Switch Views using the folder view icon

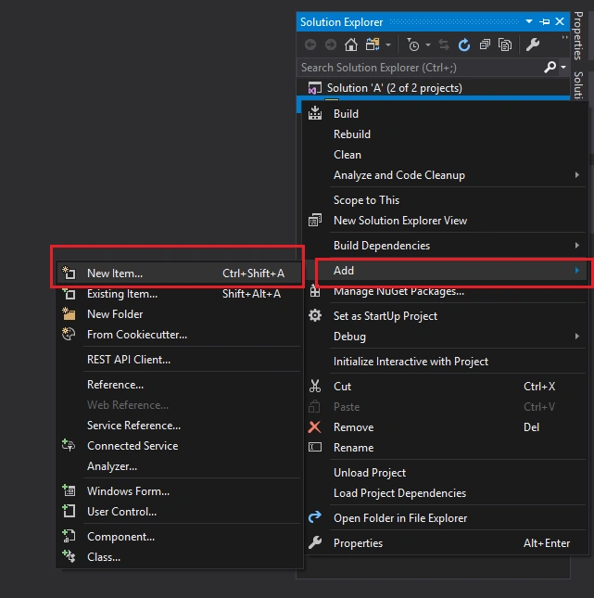373,45
